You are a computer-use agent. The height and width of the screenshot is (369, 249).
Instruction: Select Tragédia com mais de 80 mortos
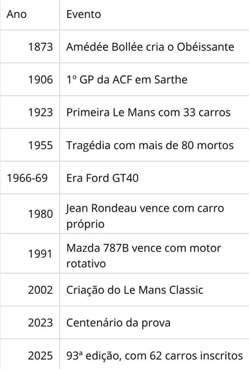150,145
